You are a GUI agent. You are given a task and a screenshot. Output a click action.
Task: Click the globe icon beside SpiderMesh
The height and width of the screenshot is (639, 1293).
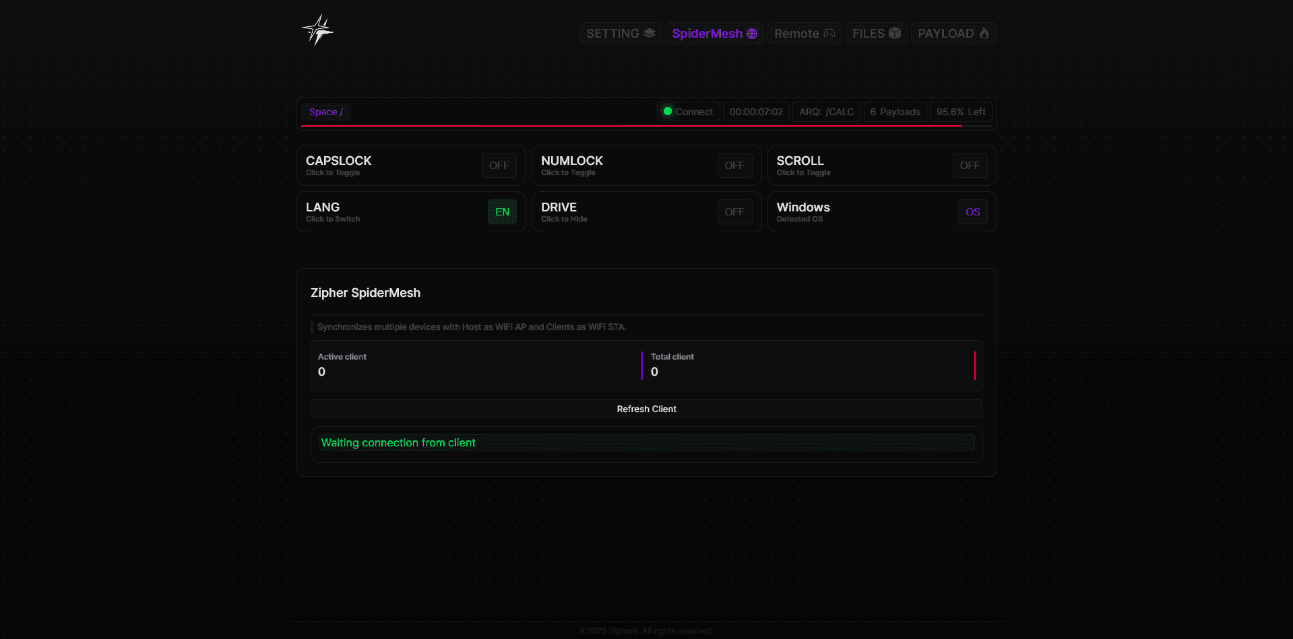(x=752, y=34)
